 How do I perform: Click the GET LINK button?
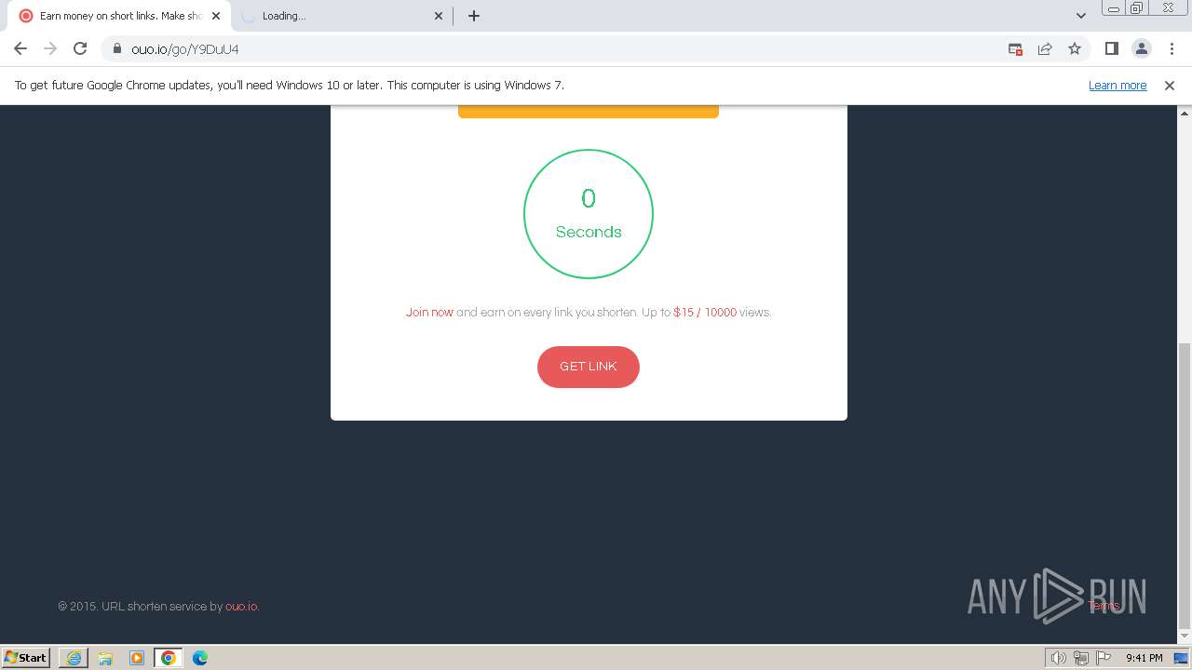click(x=588, y=367)
